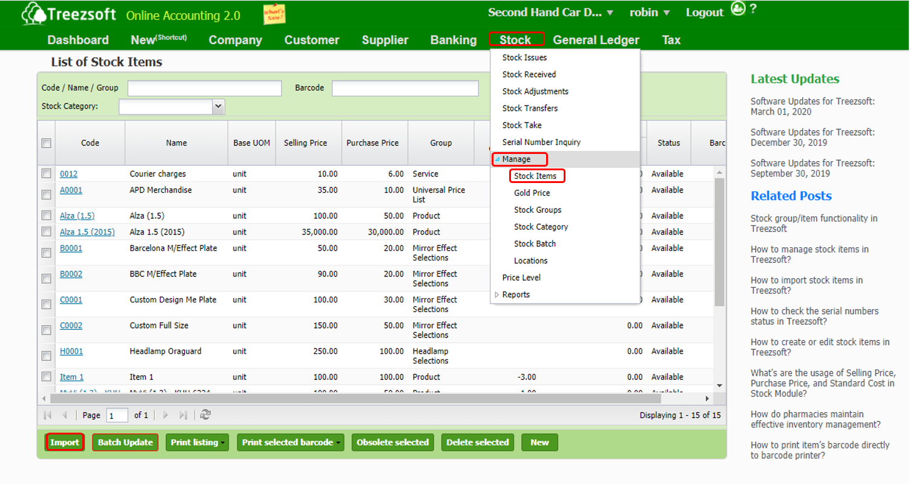Tick the Barcelona M/Effect Plate checkbox
This screenshot has height=486, width=910.
pyautogui.click(x=46, y=253)
